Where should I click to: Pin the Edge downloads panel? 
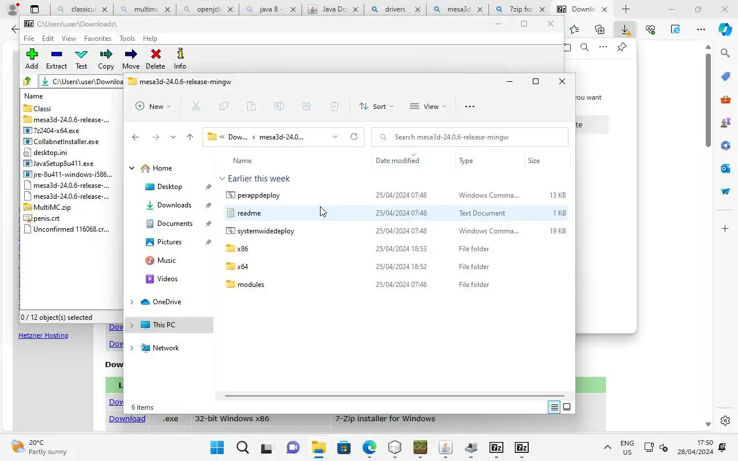coord(622,47)
